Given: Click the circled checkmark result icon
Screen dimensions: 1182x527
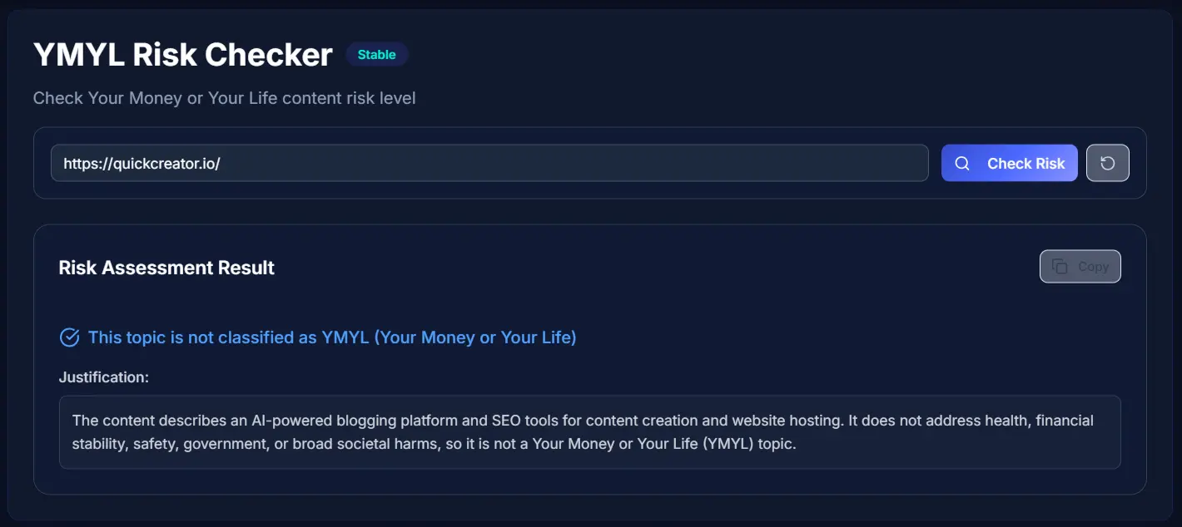Looking at the screenshot, I should [69, 337].
